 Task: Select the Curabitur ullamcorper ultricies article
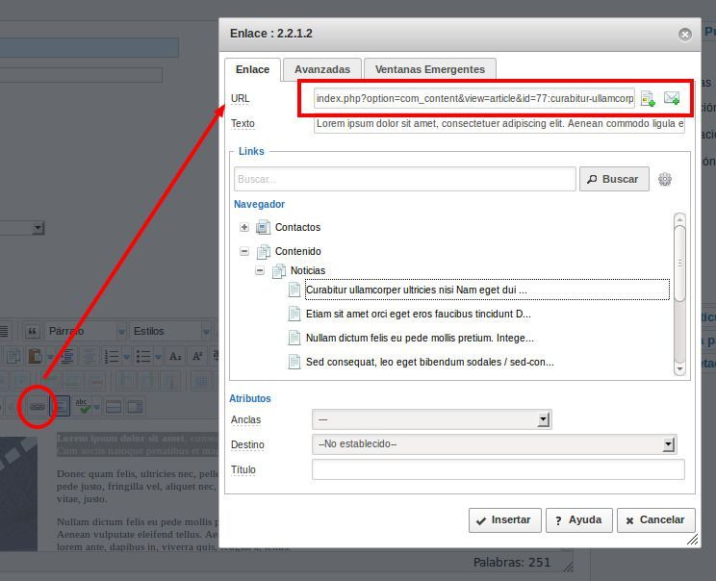coord(487,290)
